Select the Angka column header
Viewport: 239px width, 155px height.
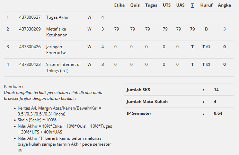(224, 5)
